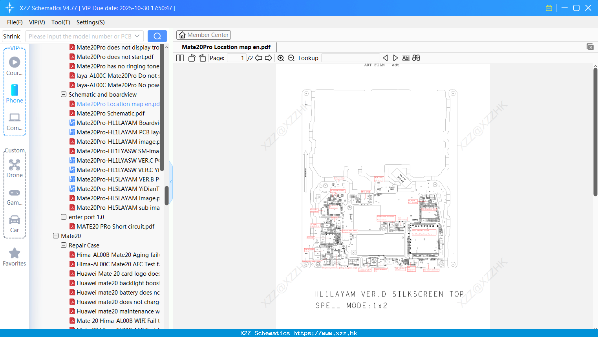Open Huawei mate20 backlight boost file

tap(115, 283)
